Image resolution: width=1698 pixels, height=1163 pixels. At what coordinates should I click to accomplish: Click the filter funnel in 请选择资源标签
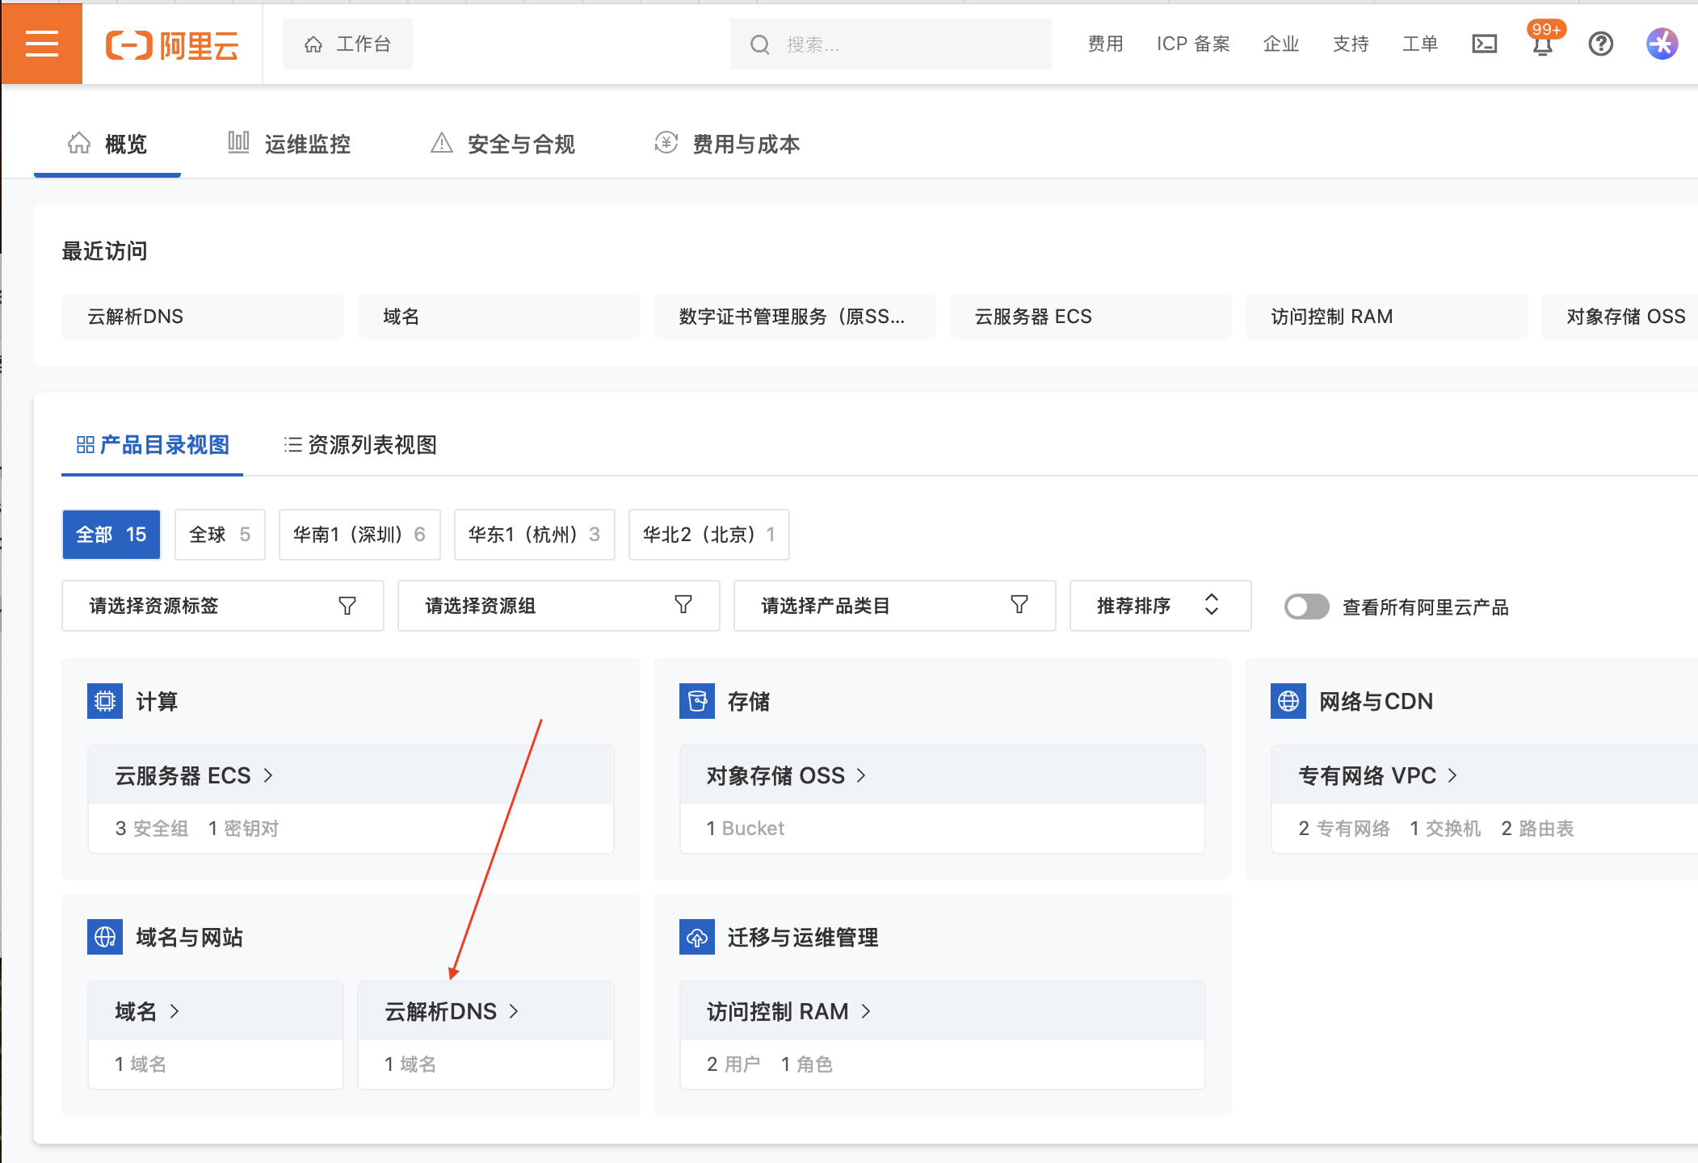(x=347, y=606)
